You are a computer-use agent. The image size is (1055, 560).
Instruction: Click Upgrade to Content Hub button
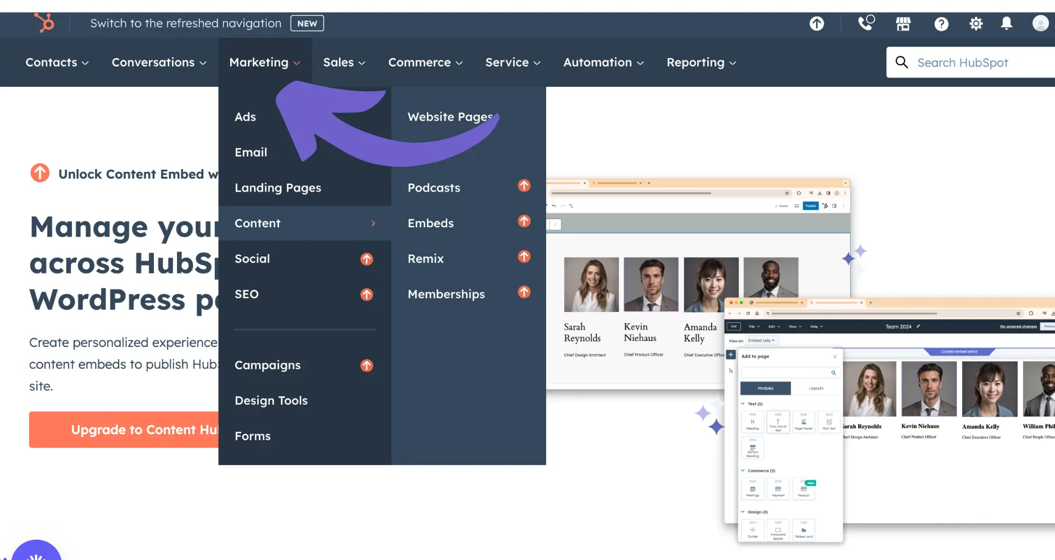[x=124, y=429]
